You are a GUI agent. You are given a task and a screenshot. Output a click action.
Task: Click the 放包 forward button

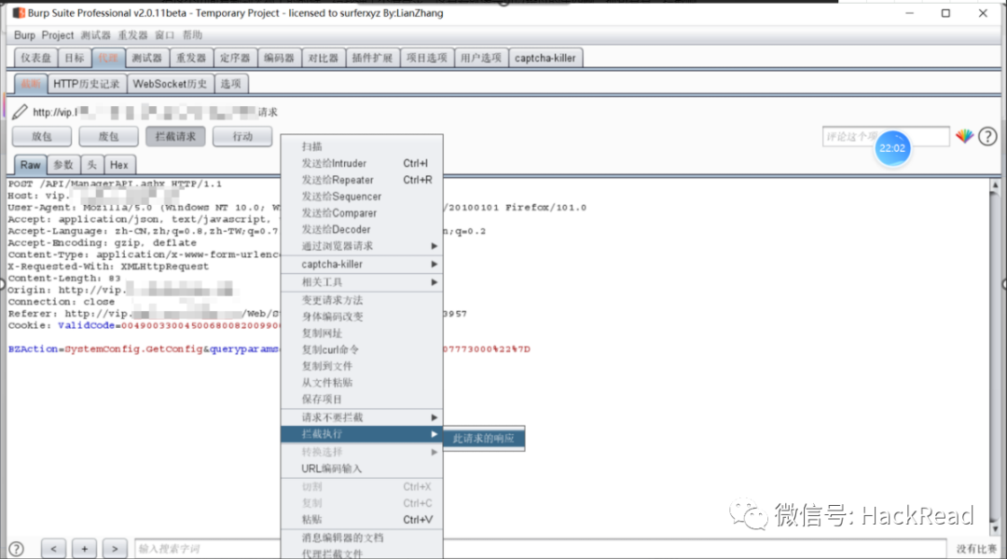(x=42, y=136)
